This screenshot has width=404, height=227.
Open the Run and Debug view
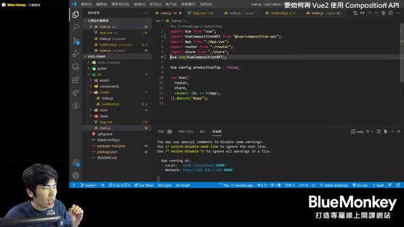coord(76,54)
